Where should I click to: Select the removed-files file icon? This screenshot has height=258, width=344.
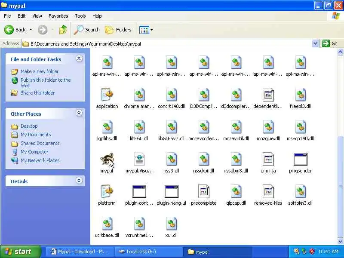coord(268,191)
